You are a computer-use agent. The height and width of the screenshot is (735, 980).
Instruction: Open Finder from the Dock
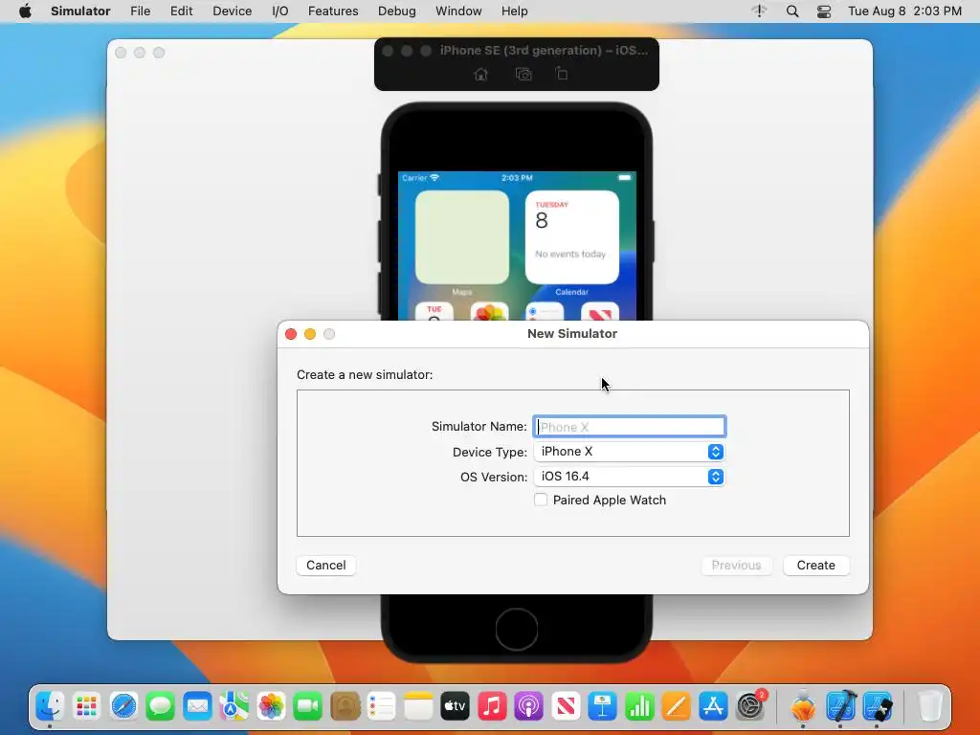coord(50,706)
